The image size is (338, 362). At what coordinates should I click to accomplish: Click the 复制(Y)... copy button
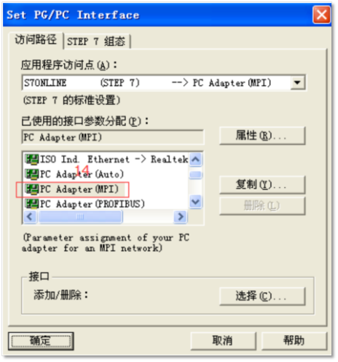262,185
